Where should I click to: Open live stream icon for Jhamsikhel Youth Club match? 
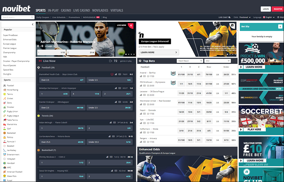pyautogui.click(x=112, y=74)
